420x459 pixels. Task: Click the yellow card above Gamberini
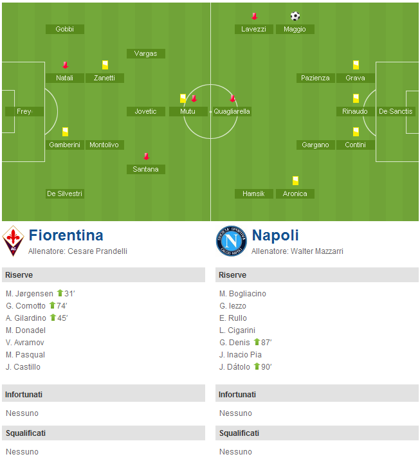pyautogui.click(x=65, y=131)
